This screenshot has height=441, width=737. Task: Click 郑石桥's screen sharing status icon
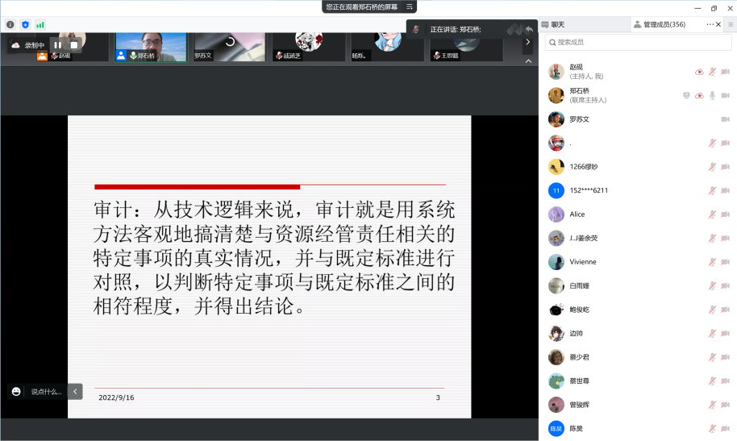[x=686, y=95]
